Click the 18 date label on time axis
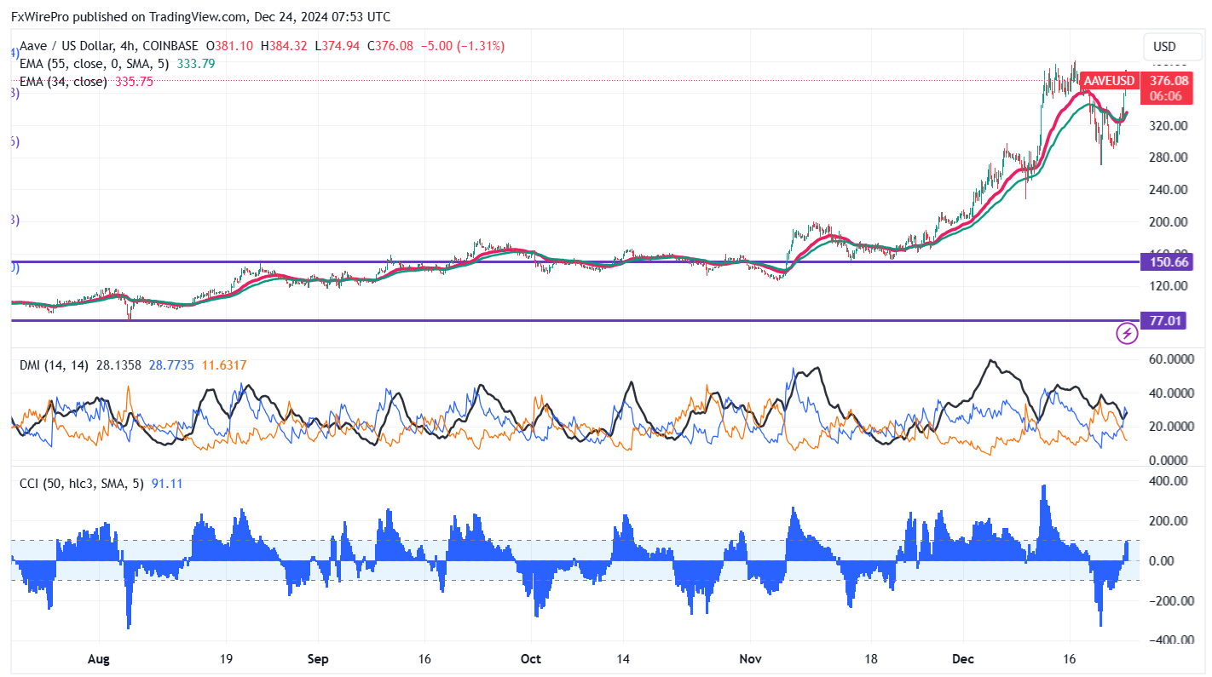 point(871,659)
